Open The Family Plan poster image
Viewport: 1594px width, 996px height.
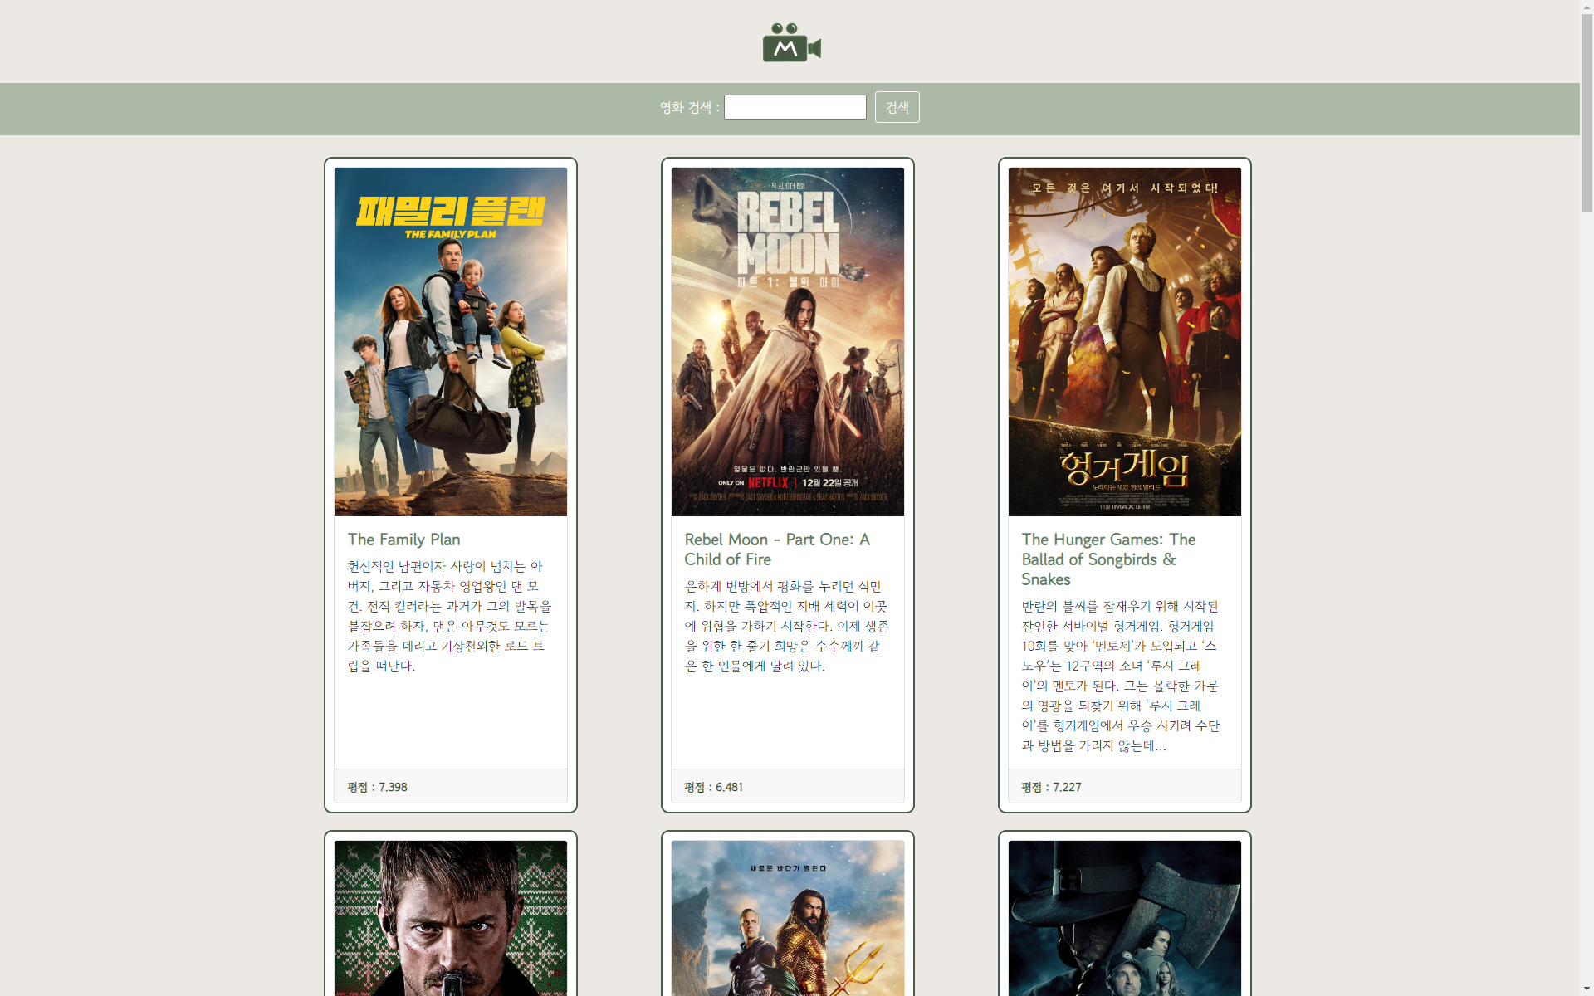(x=450, y=341)
